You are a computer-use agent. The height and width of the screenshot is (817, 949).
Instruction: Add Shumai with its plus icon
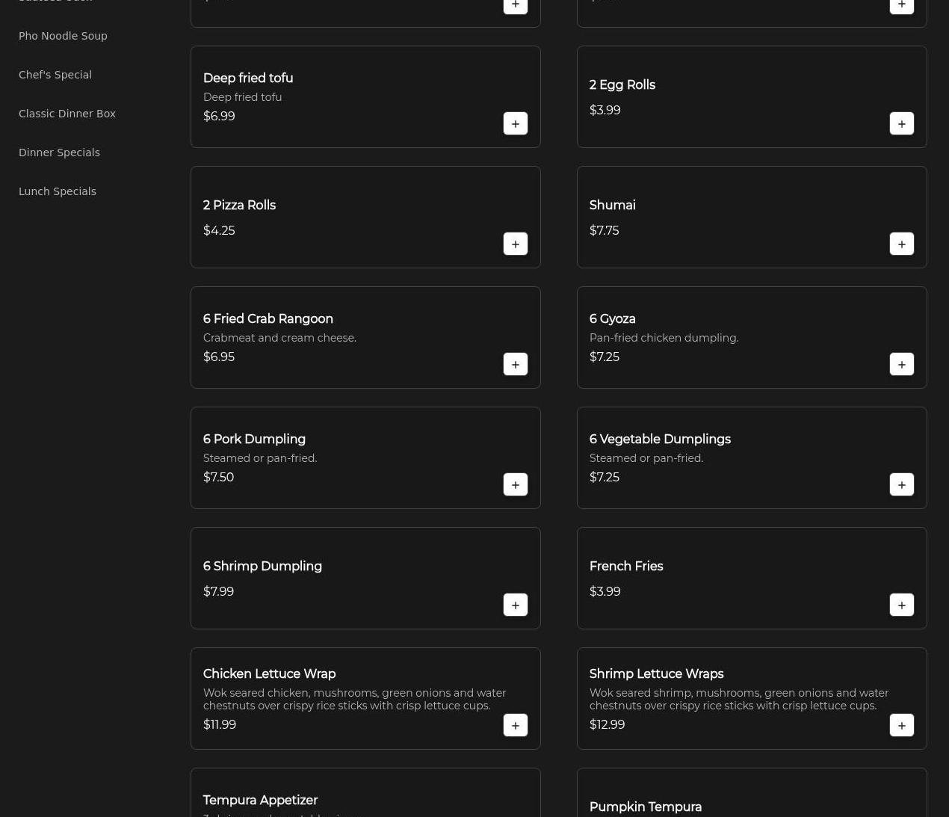[x=901, y=244]
